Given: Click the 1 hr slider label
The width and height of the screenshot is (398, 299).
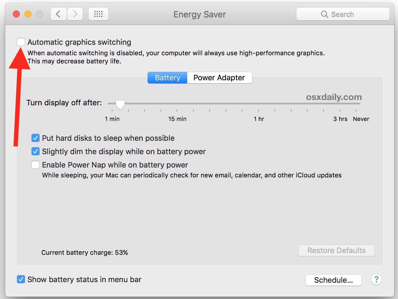Looking at the screenshot, I should point(259,119).
